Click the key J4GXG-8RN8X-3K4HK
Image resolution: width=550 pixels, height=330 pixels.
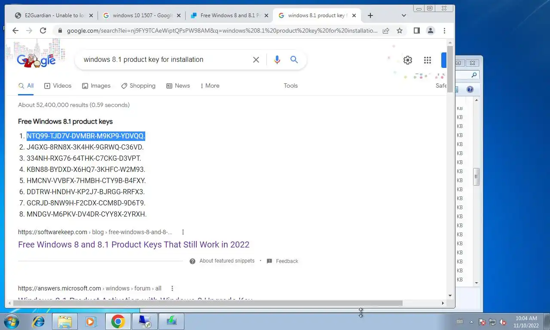(x=85, y=147)
